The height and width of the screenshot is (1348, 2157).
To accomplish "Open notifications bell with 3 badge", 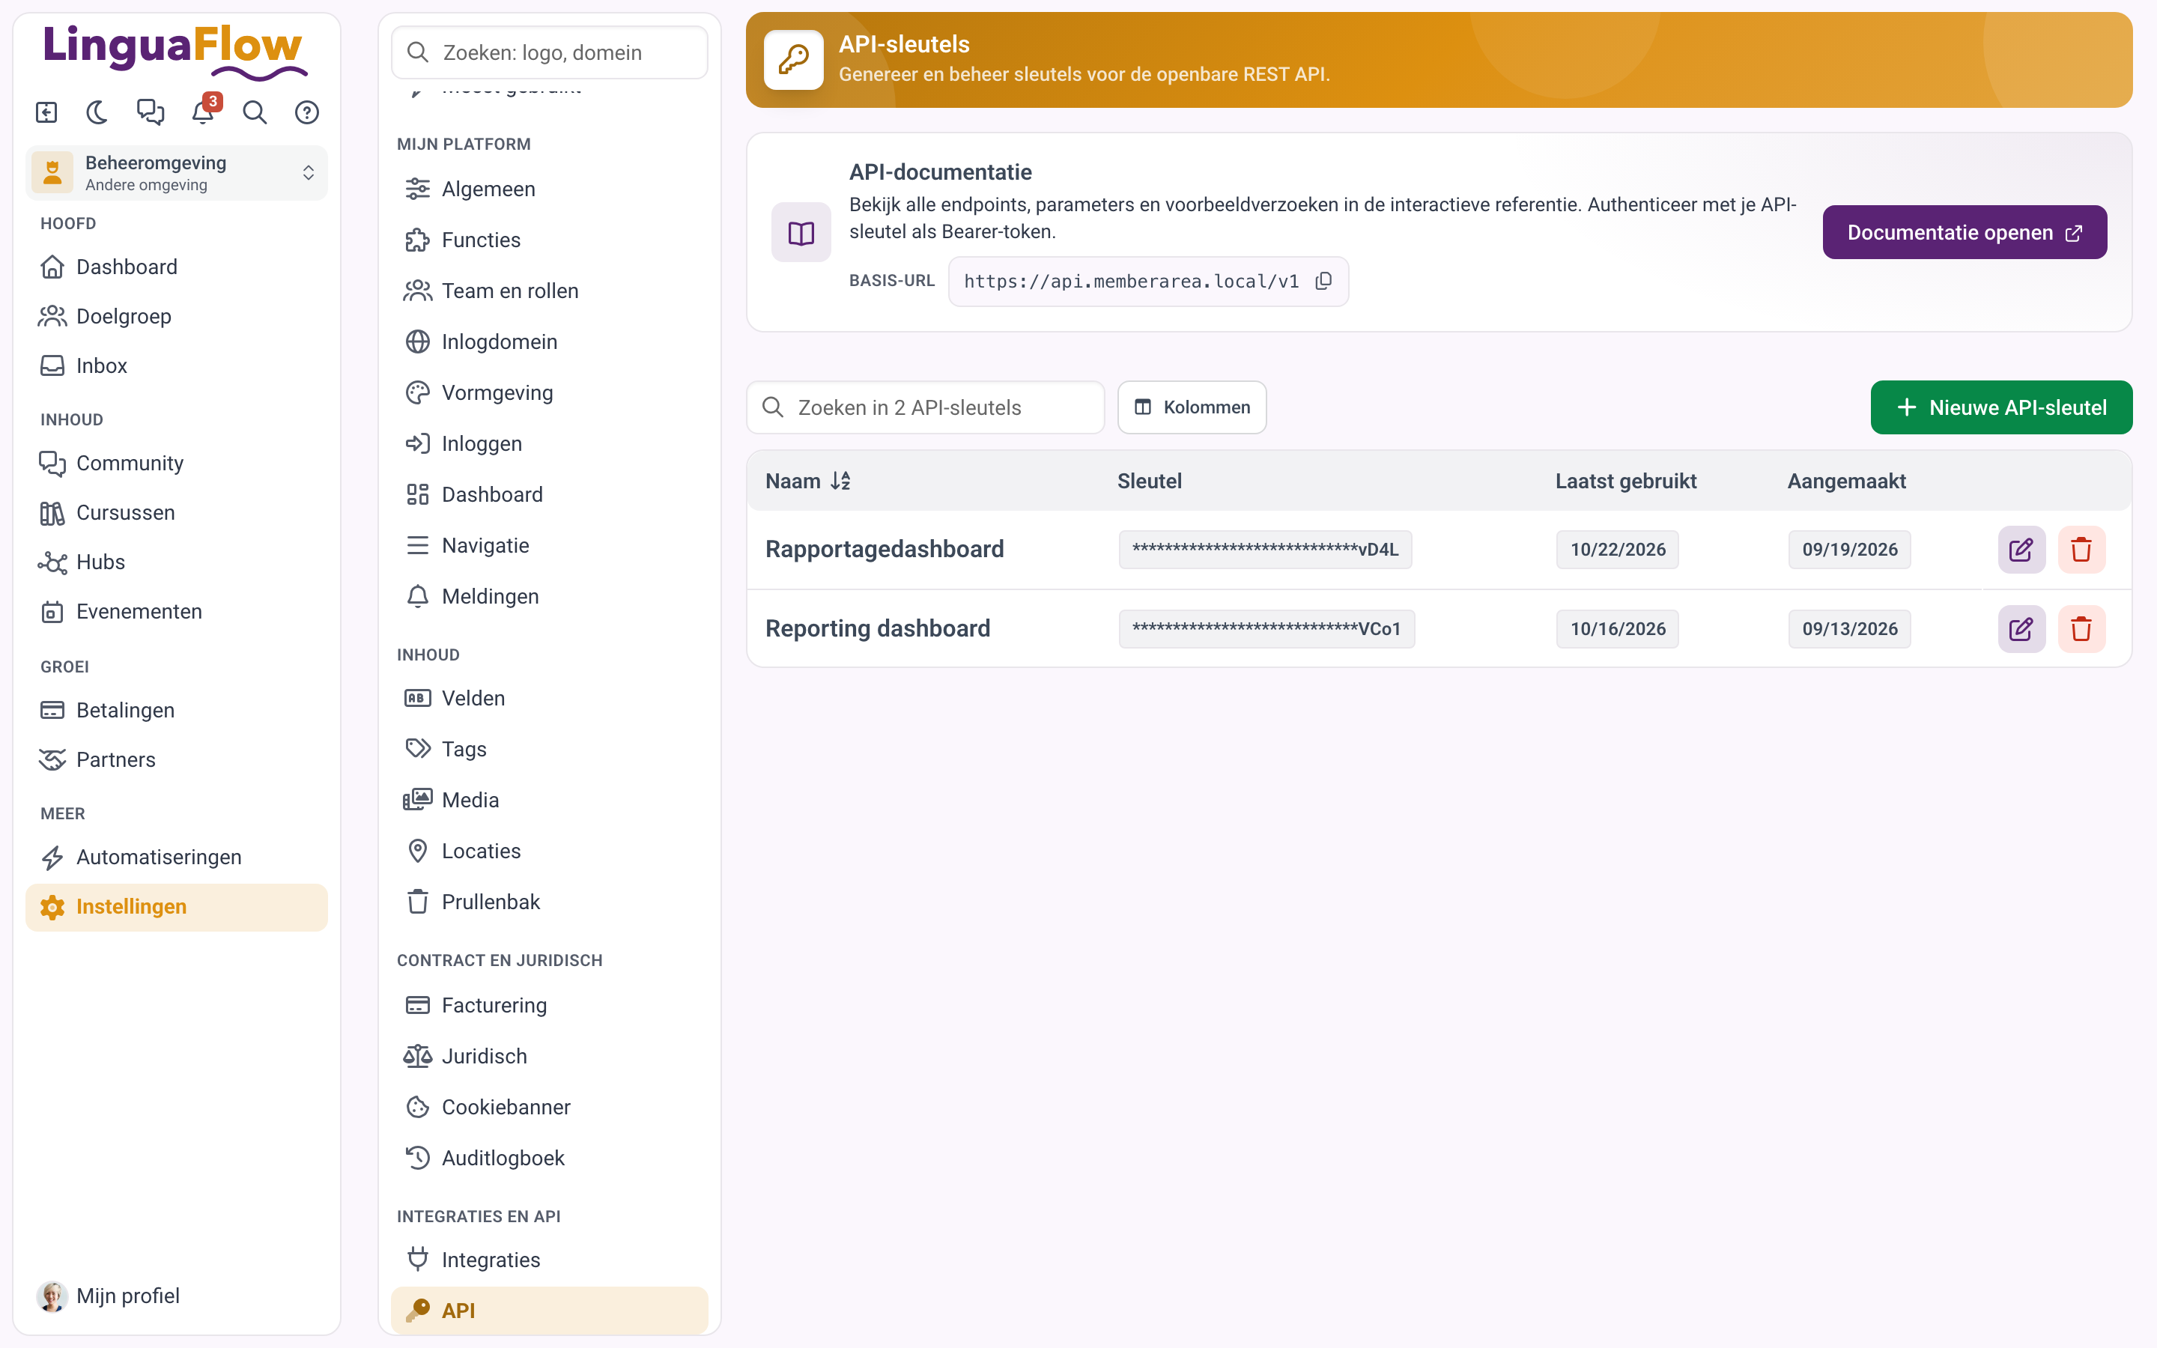I will 203,112.
